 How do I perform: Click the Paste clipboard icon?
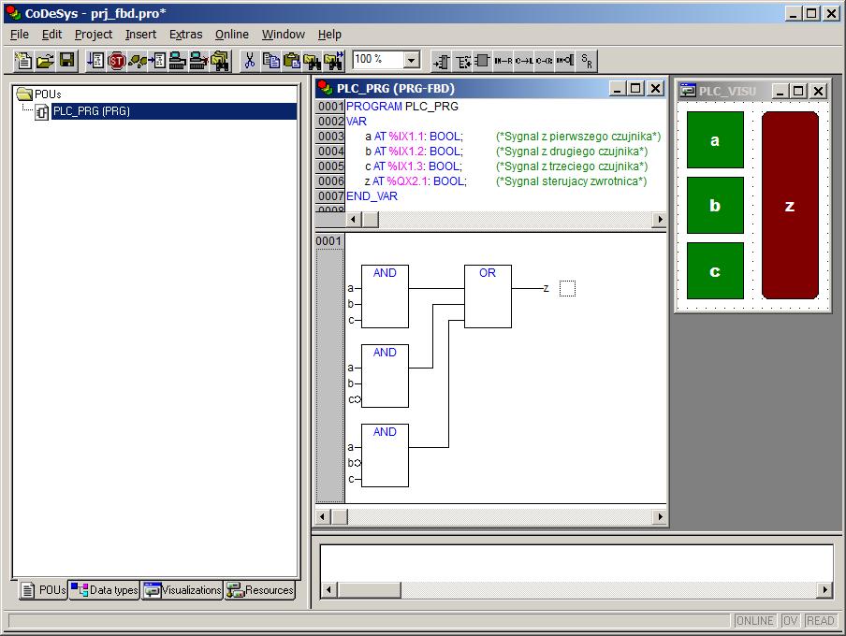click(292, 61)
